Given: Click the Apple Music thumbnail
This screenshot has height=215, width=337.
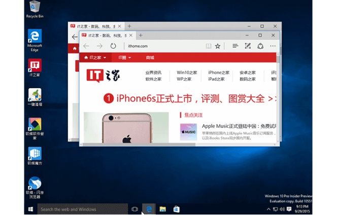Looking at the screenshot, I should coord(188,132).
